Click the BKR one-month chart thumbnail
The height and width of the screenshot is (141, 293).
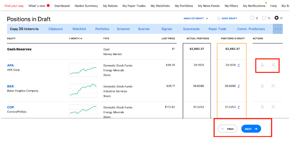point(83,91)
